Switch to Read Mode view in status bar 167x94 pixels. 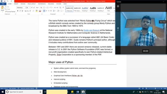[x=139, y=89]
